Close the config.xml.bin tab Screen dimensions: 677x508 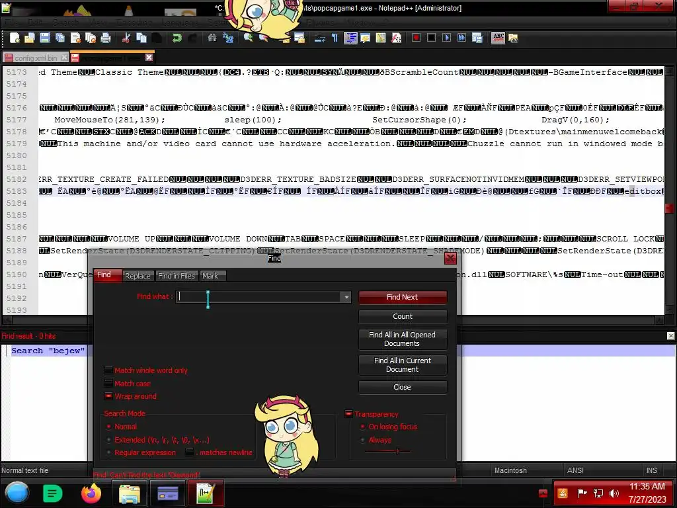point(64,57)
